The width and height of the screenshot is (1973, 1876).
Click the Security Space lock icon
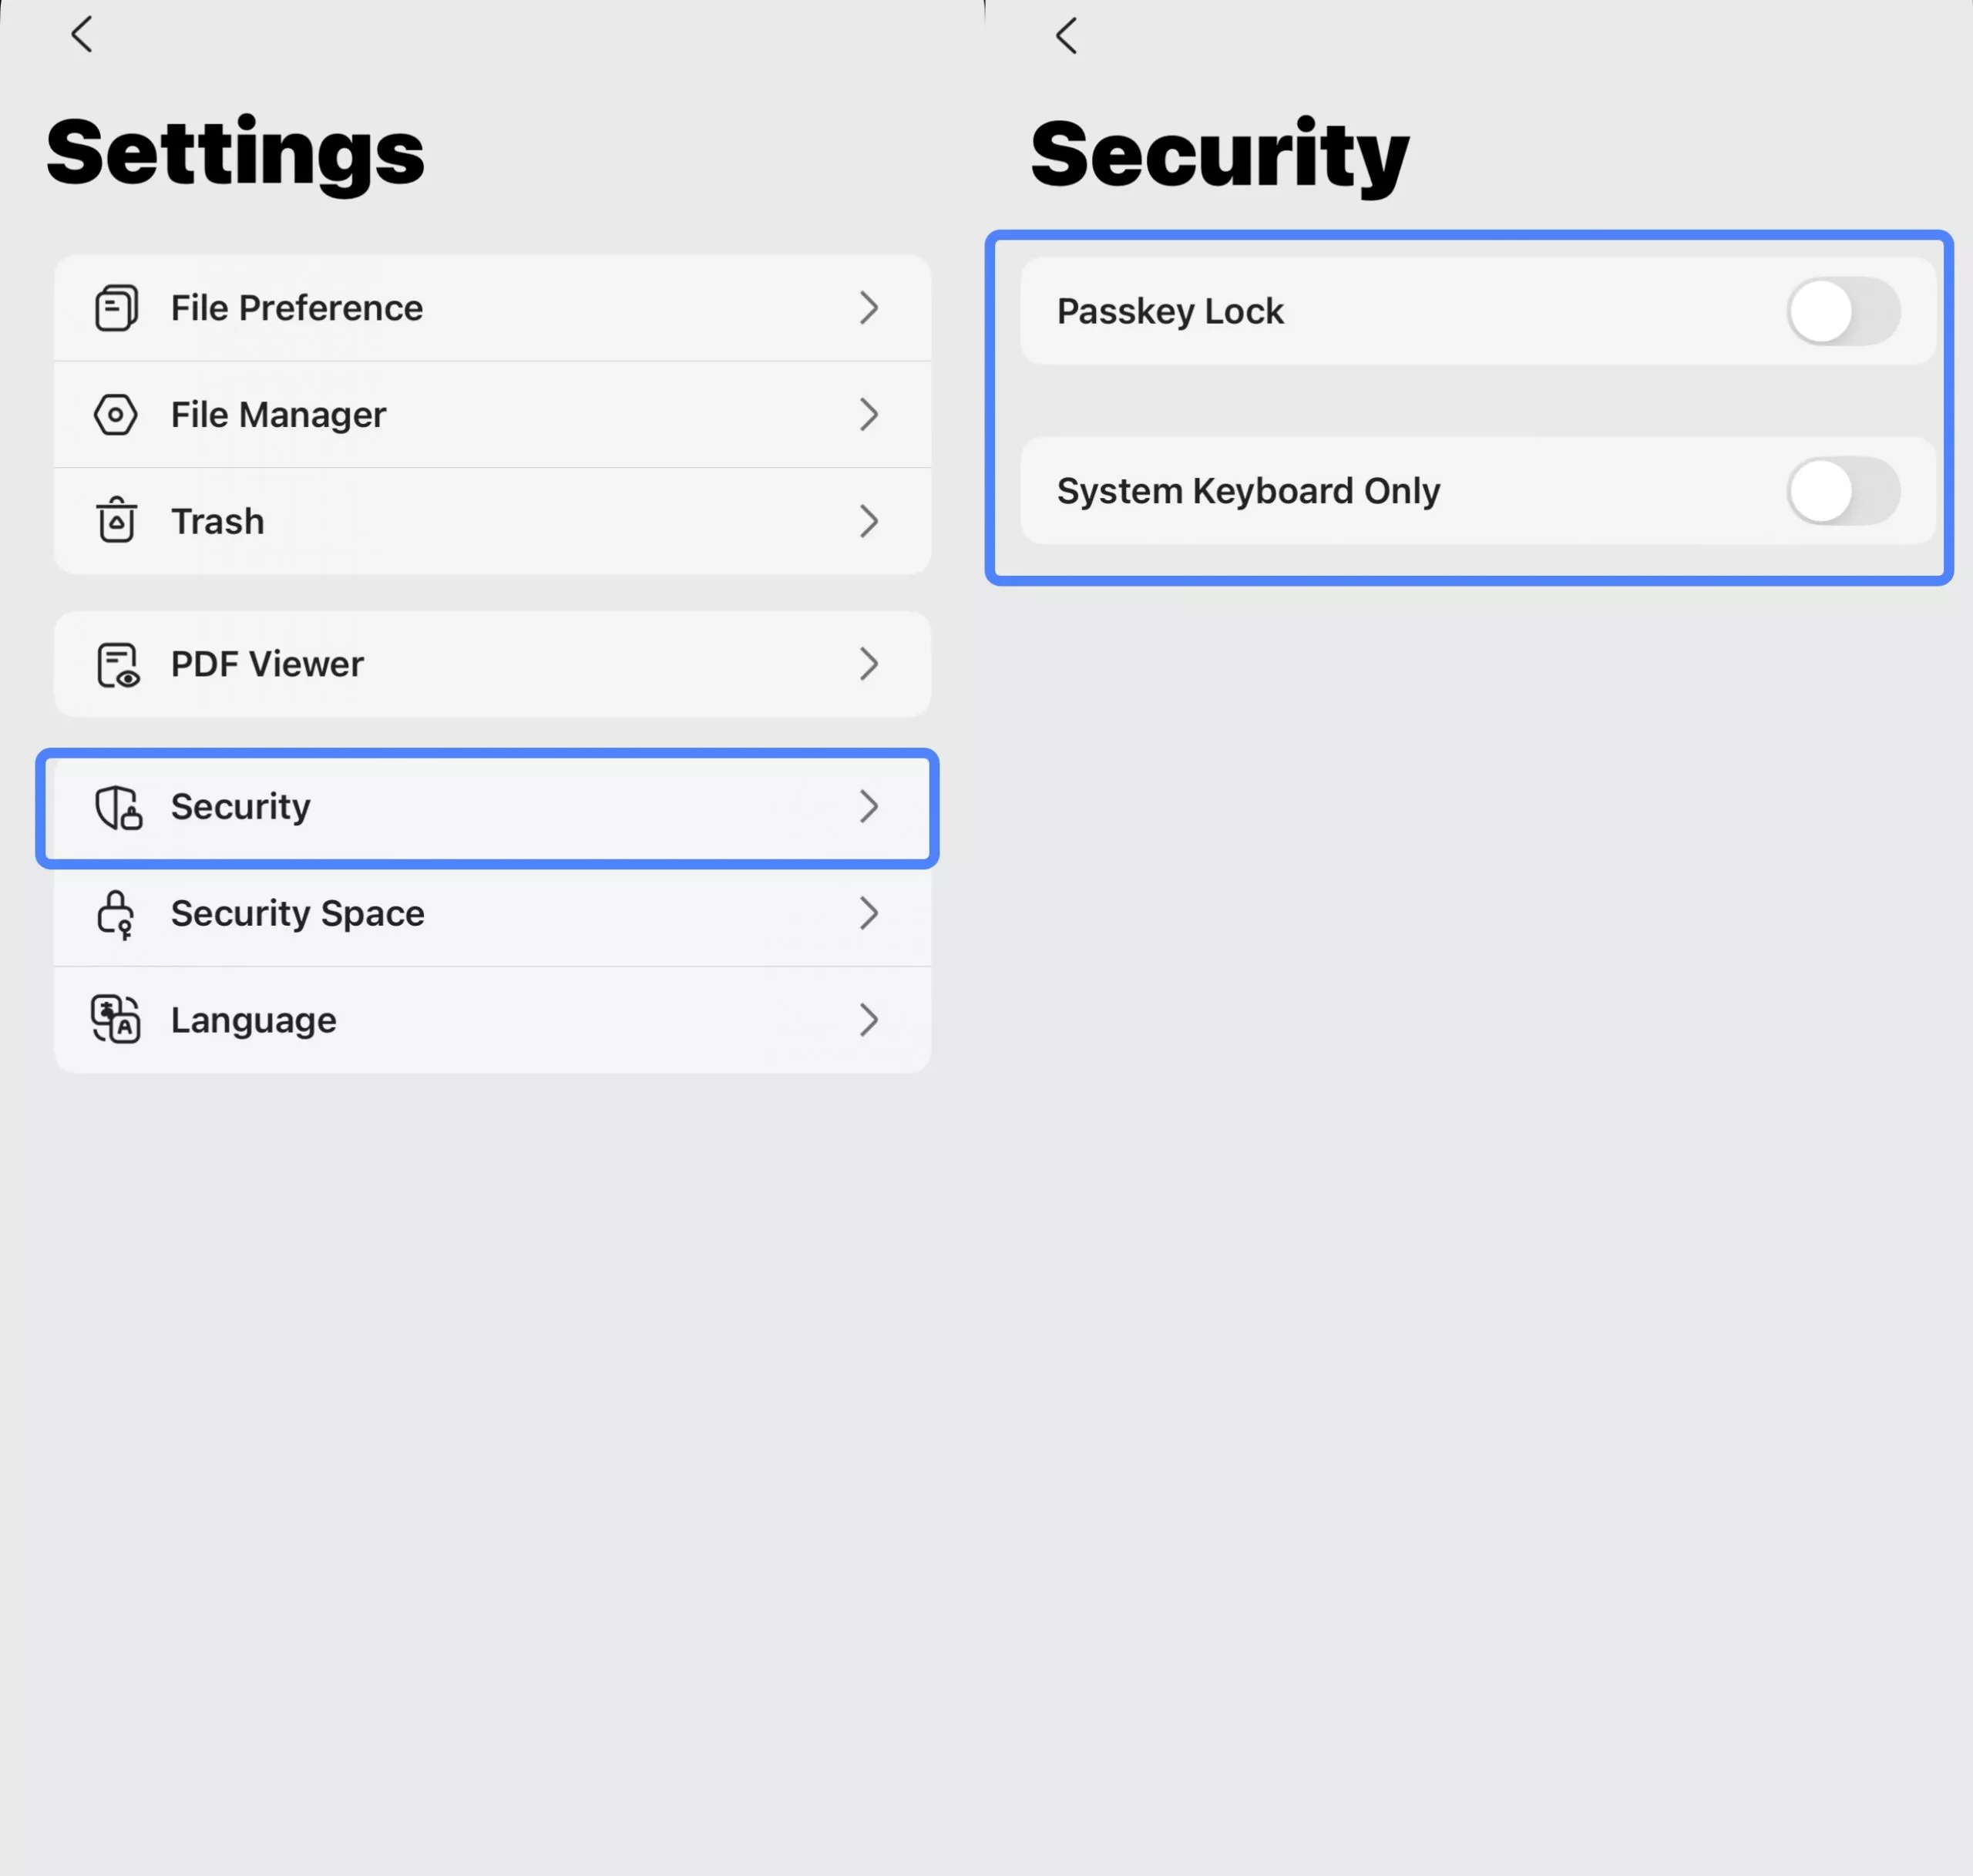pyautogui.click(x=116, y=913)
